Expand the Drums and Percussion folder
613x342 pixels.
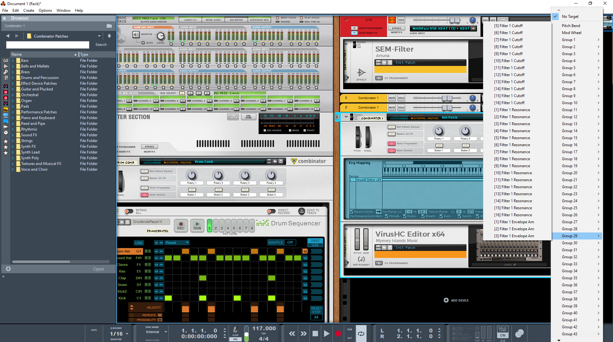coord(13,78)
